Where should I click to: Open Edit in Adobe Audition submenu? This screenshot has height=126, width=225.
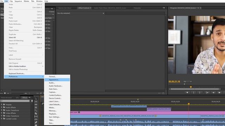pyautogui.click(x=24, y=66)
